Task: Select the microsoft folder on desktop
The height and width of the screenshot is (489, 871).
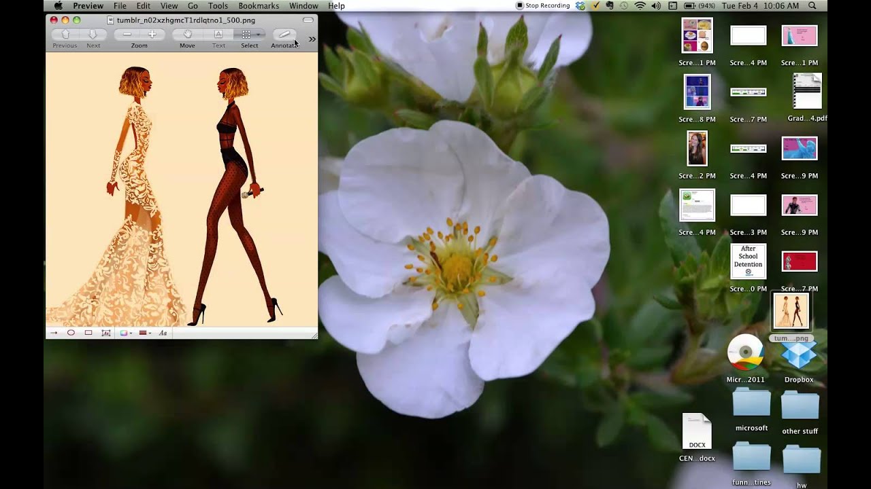Action: coord(751,402)
